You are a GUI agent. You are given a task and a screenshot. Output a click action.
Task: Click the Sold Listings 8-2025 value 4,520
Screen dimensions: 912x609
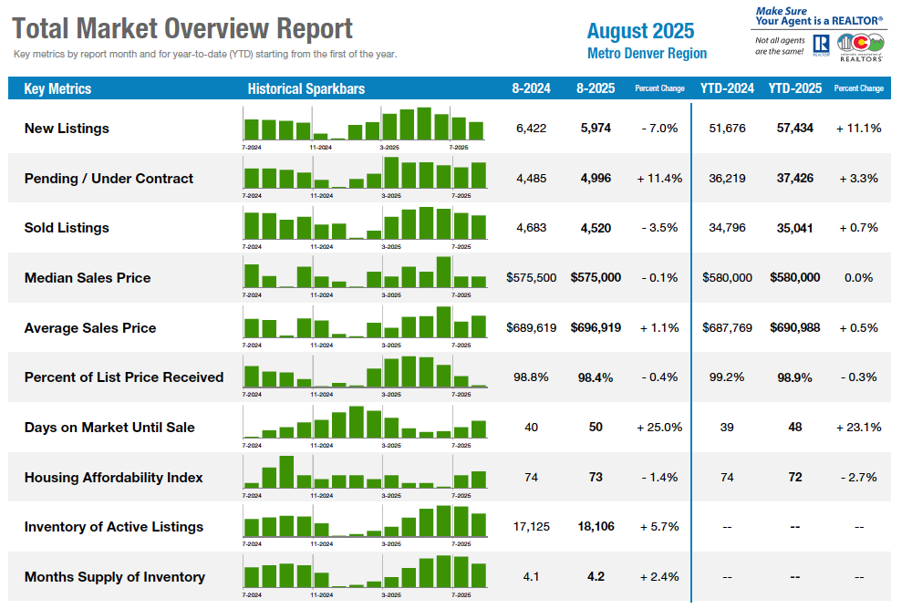pos(596,228)
